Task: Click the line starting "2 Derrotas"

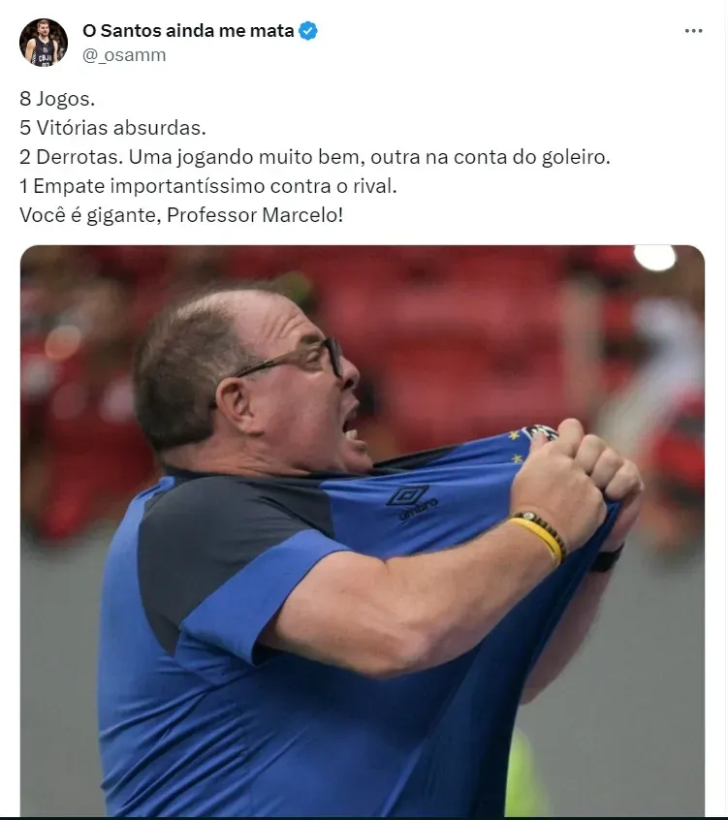Action: coord(315,157)
